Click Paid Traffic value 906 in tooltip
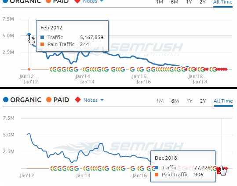237x186 pixels. (x=199, y=175)
